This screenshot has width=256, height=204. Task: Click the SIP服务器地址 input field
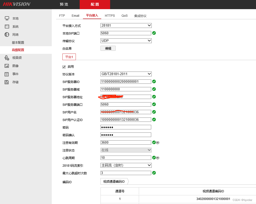click(126, 97)
